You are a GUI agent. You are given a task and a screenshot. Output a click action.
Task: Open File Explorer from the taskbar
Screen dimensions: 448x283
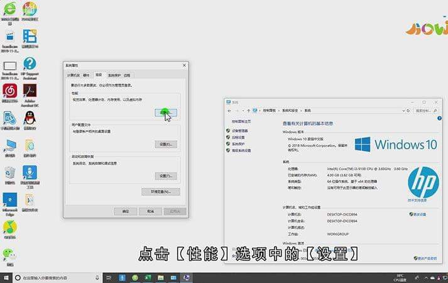tap(161, 277)
